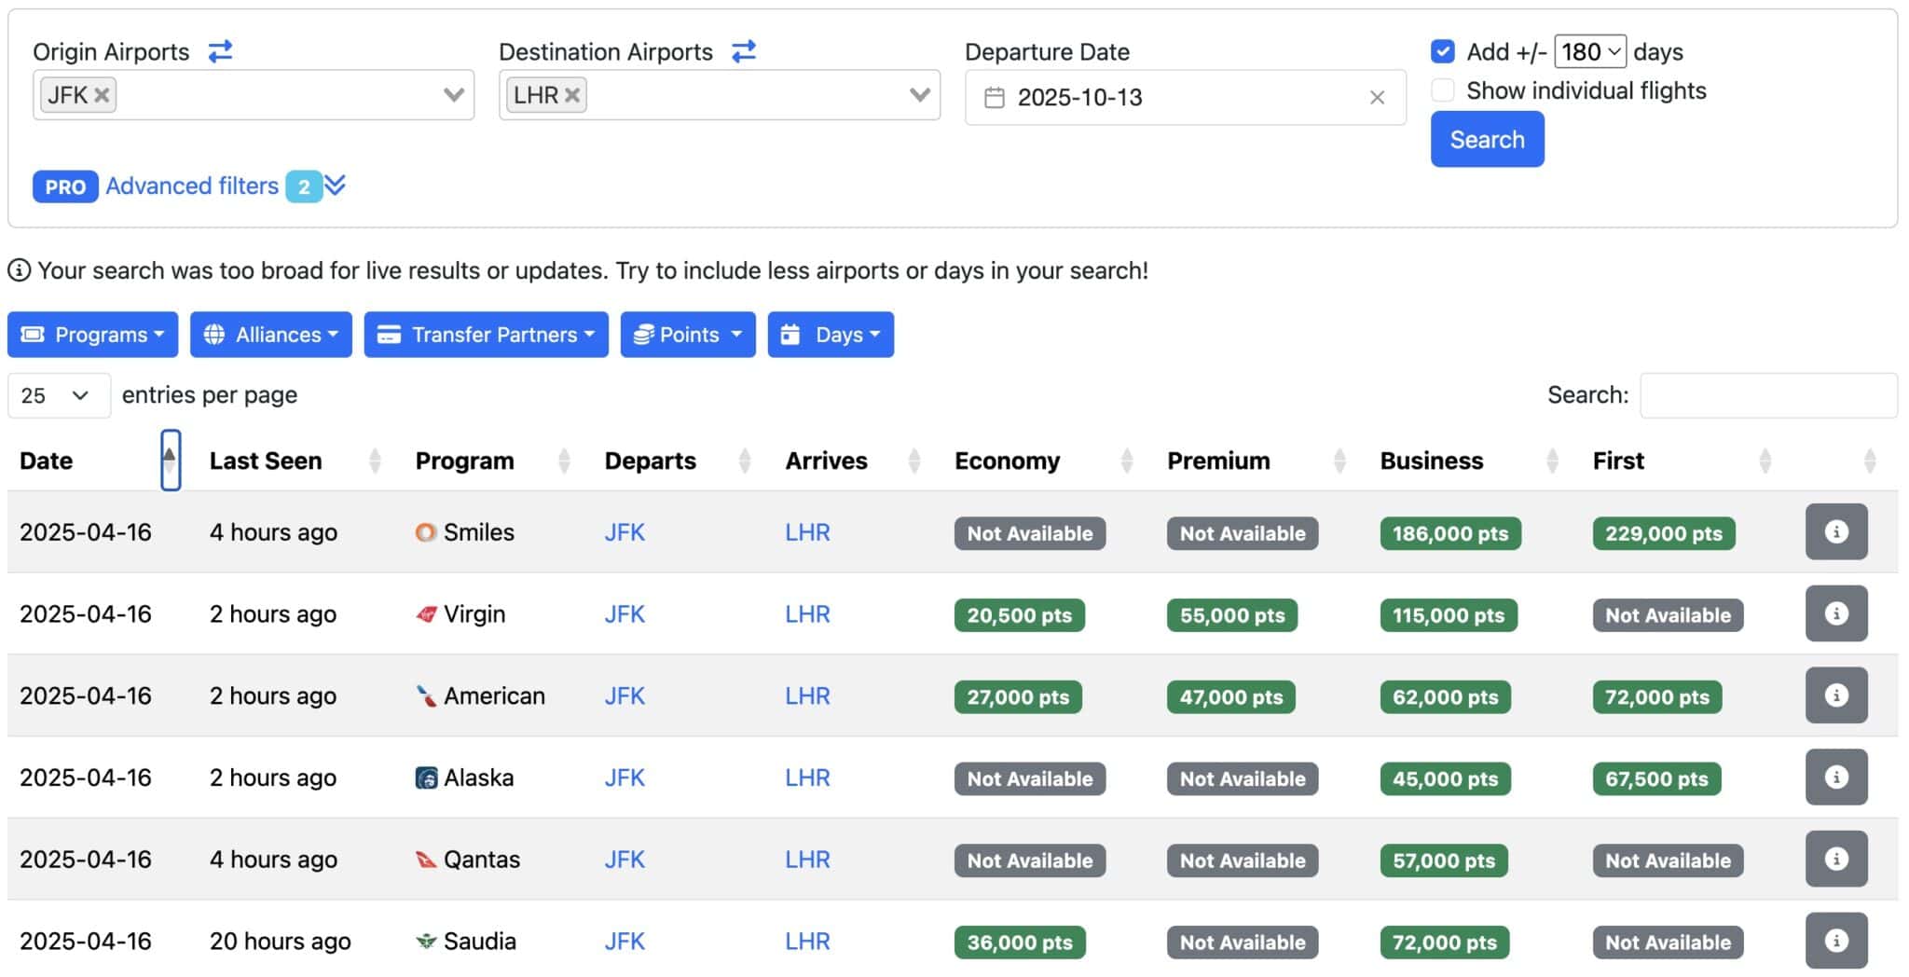Click the info circle beside the broad search warning
This screenshot has width=1909, height=977.
click(x=19, y=271)
